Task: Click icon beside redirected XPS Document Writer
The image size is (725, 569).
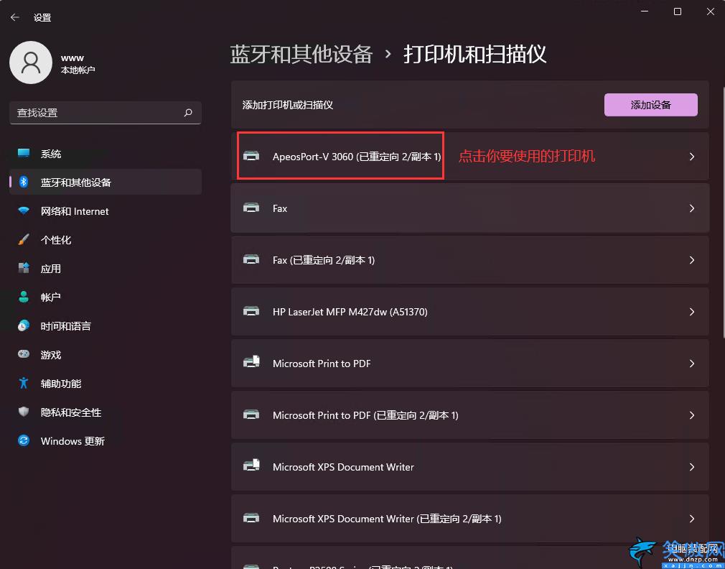Action: pos(251,518)
